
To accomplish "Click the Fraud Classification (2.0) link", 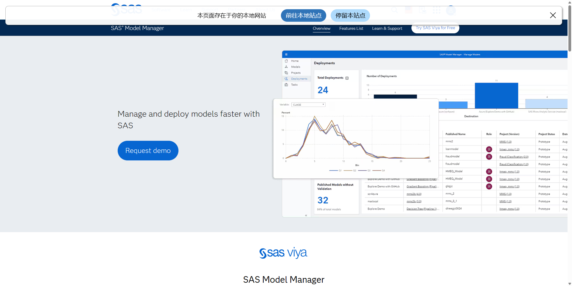I will click(x=514, y=157).
